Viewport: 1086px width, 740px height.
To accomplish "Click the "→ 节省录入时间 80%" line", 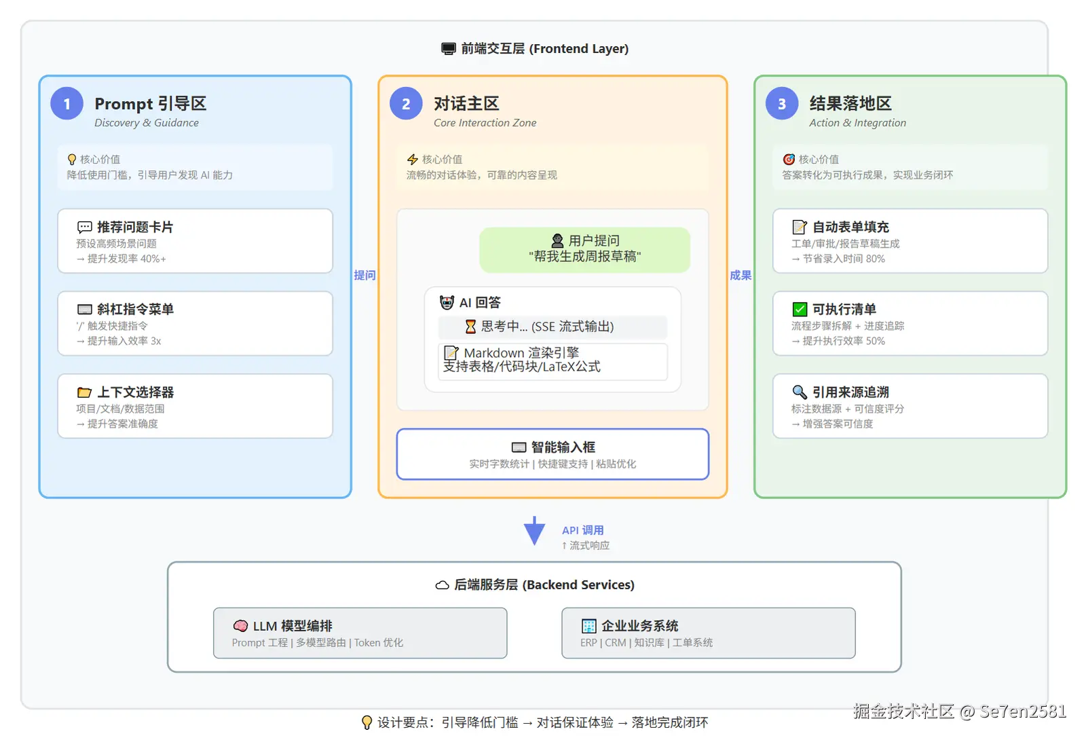I will [x=838, y=259].
